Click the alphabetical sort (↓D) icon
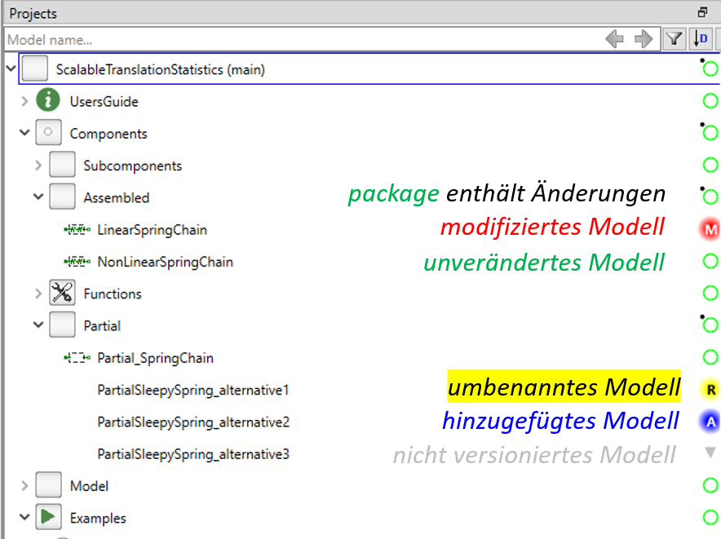Viewport: 721px width, 539px height. (700, 38)
